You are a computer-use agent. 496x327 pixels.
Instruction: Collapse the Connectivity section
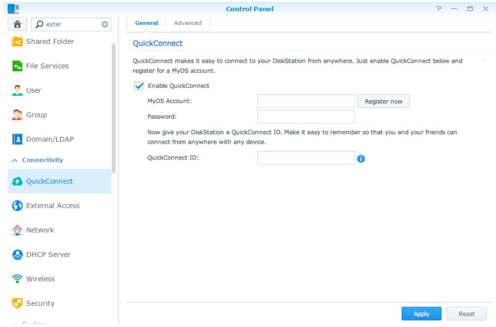point(15,160)
